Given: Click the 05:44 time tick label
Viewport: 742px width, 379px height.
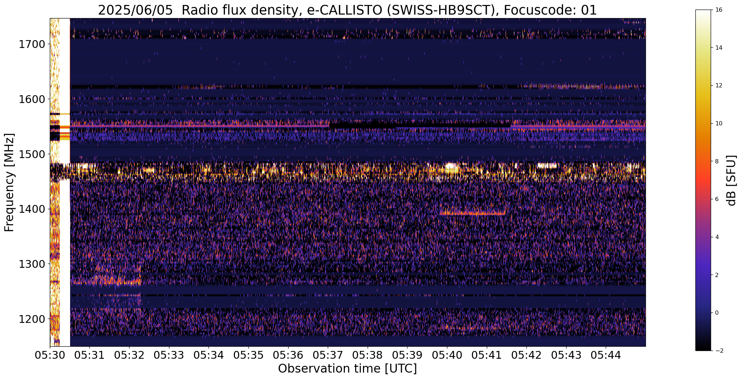Looking at the screenshot, I should tap(606, 355).
